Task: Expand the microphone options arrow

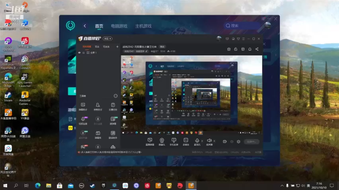Action: point(202,141)
